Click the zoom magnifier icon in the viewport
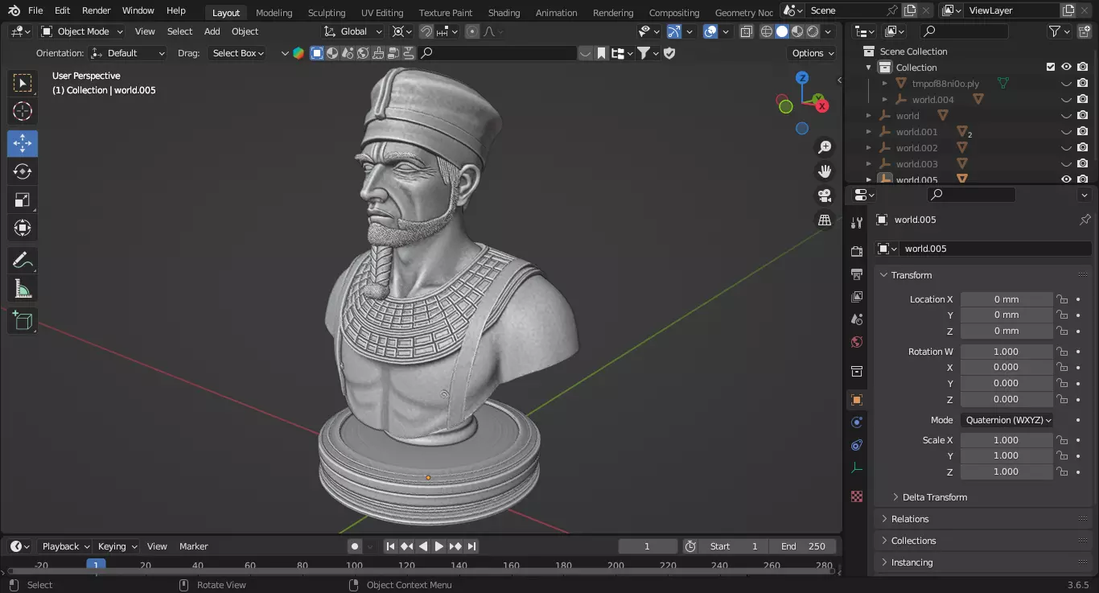This screenshot has height=593, width=1099. 825,147
